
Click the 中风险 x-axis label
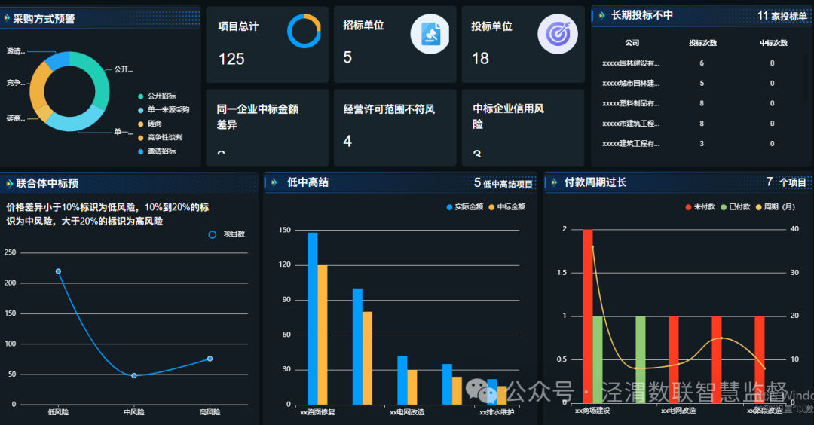(134, 412)
